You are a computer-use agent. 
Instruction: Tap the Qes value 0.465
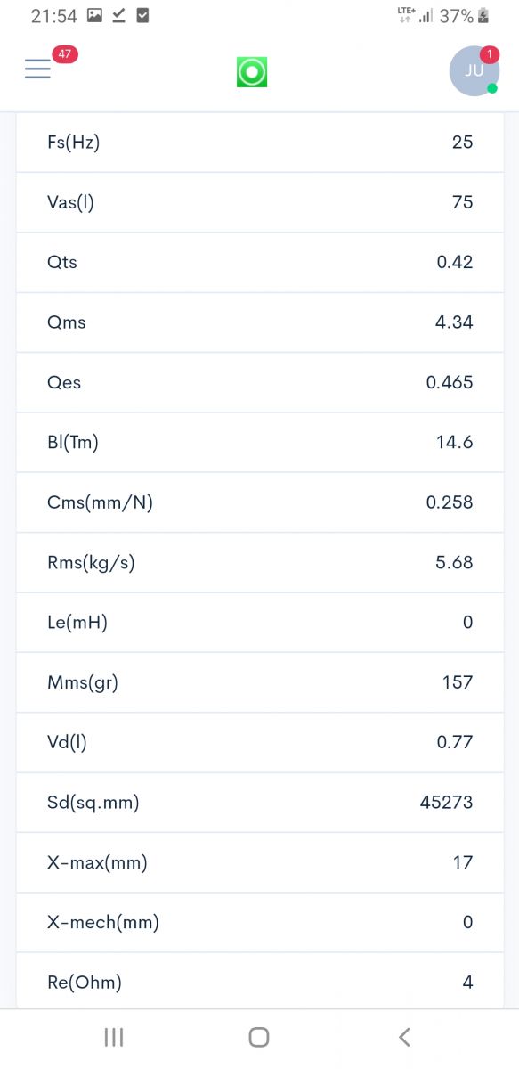pos(450,382)
